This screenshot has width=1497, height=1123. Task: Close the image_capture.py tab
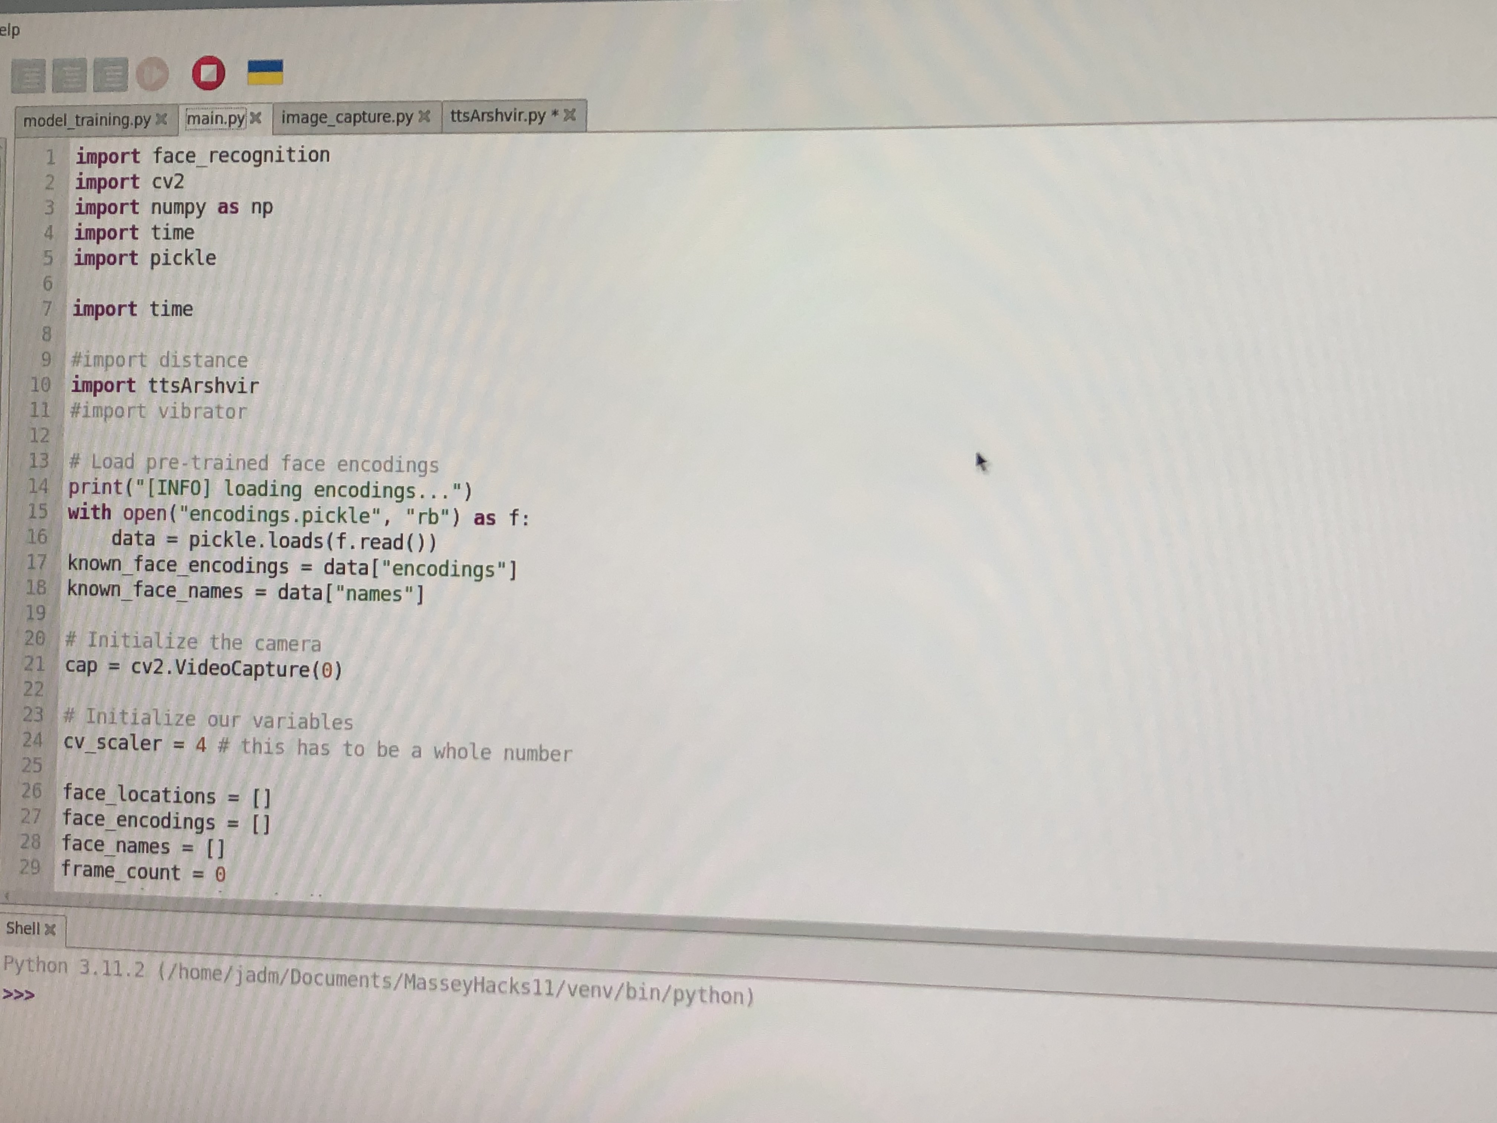(424, 117)
